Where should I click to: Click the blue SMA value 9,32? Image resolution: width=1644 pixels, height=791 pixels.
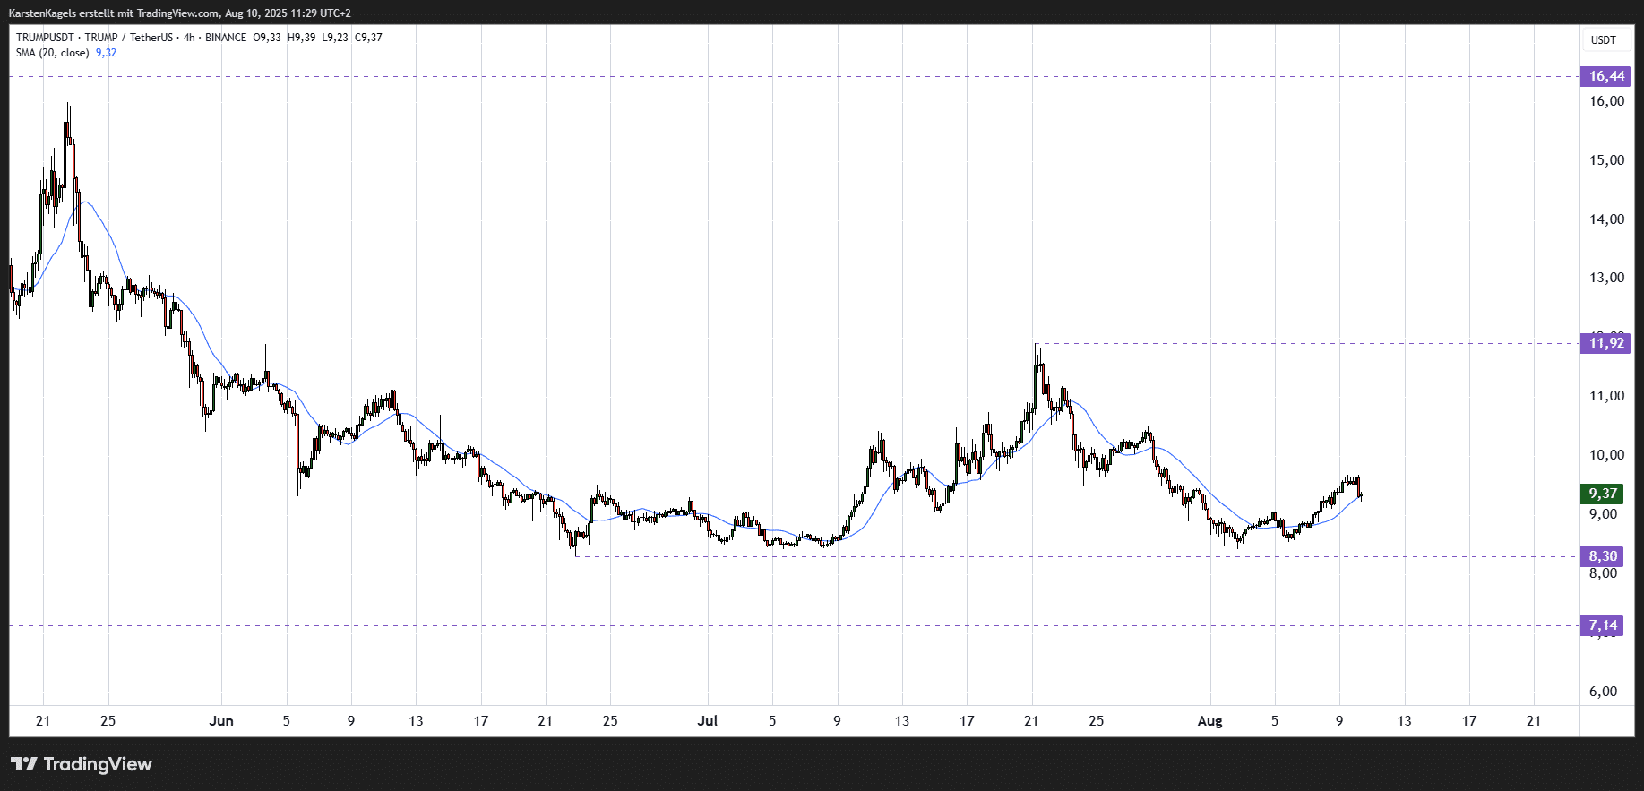pos(106,53)
